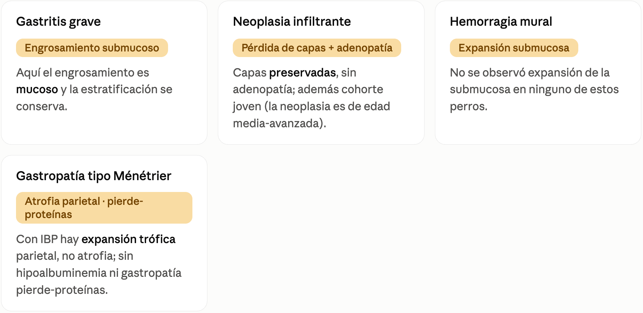Click the Gastritis grave card title

click(58, 22)
